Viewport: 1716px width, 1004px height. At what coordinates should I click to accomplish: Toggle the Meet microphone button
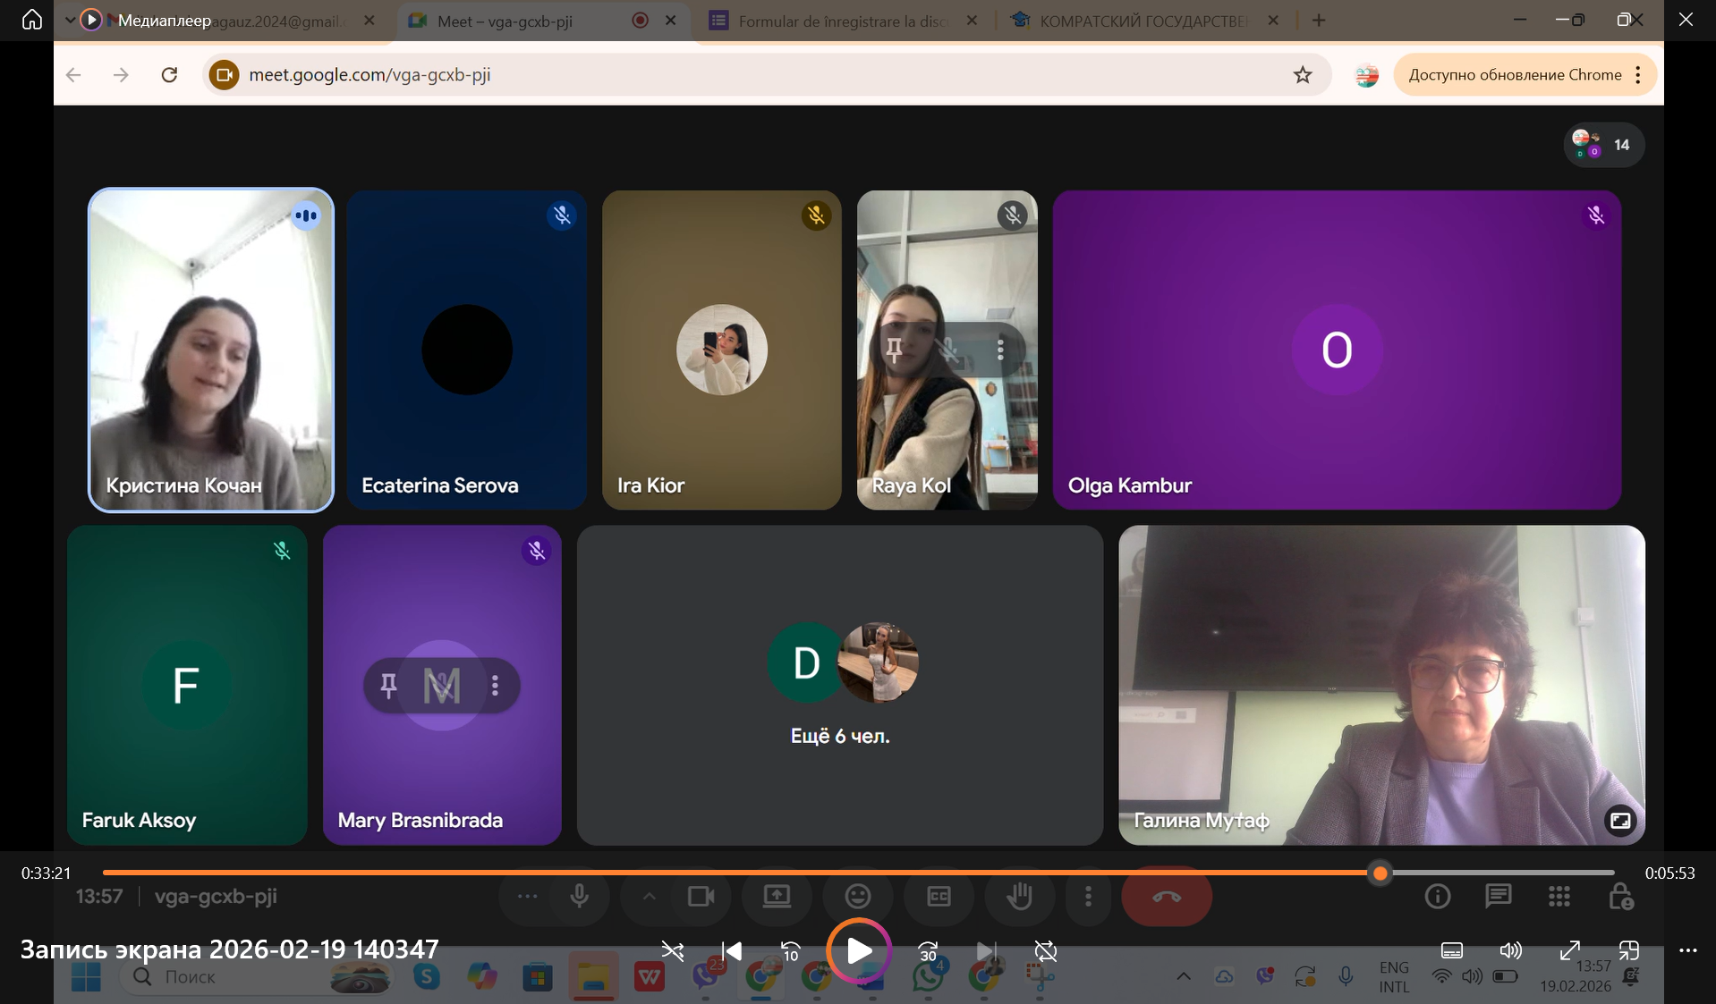click(x=580, y=896)
